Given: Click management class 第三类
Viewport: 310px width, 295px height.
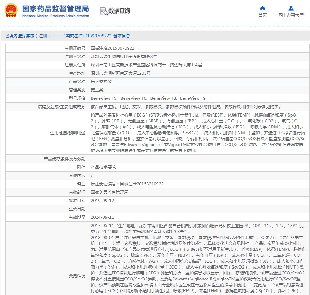Looking at the screenshot, I should tap(97, 90).
